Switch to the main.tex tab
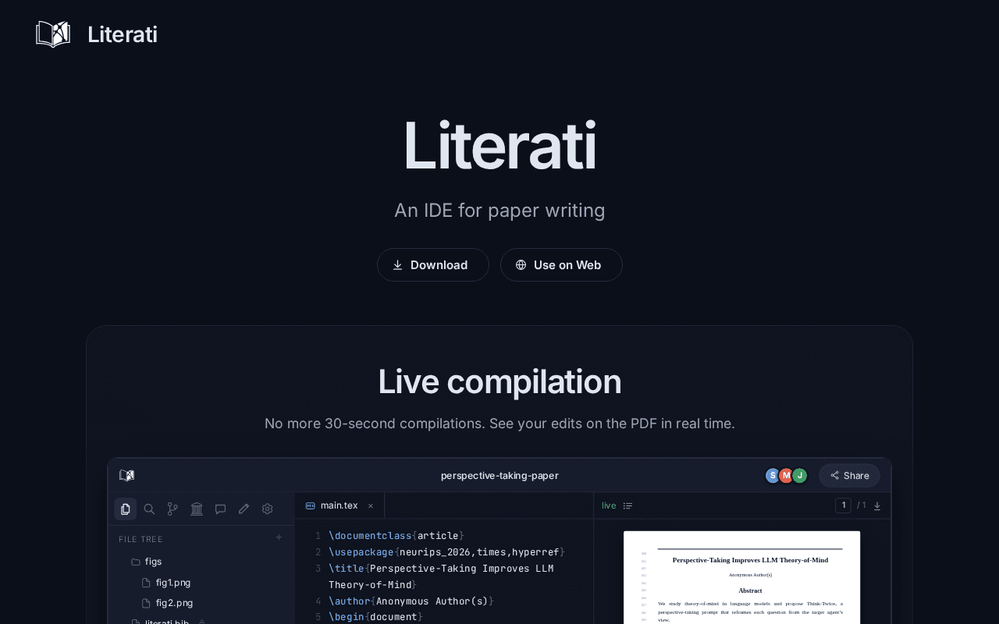Image resolution: width=999 pixels, height=624 pixels. [340, 505]
